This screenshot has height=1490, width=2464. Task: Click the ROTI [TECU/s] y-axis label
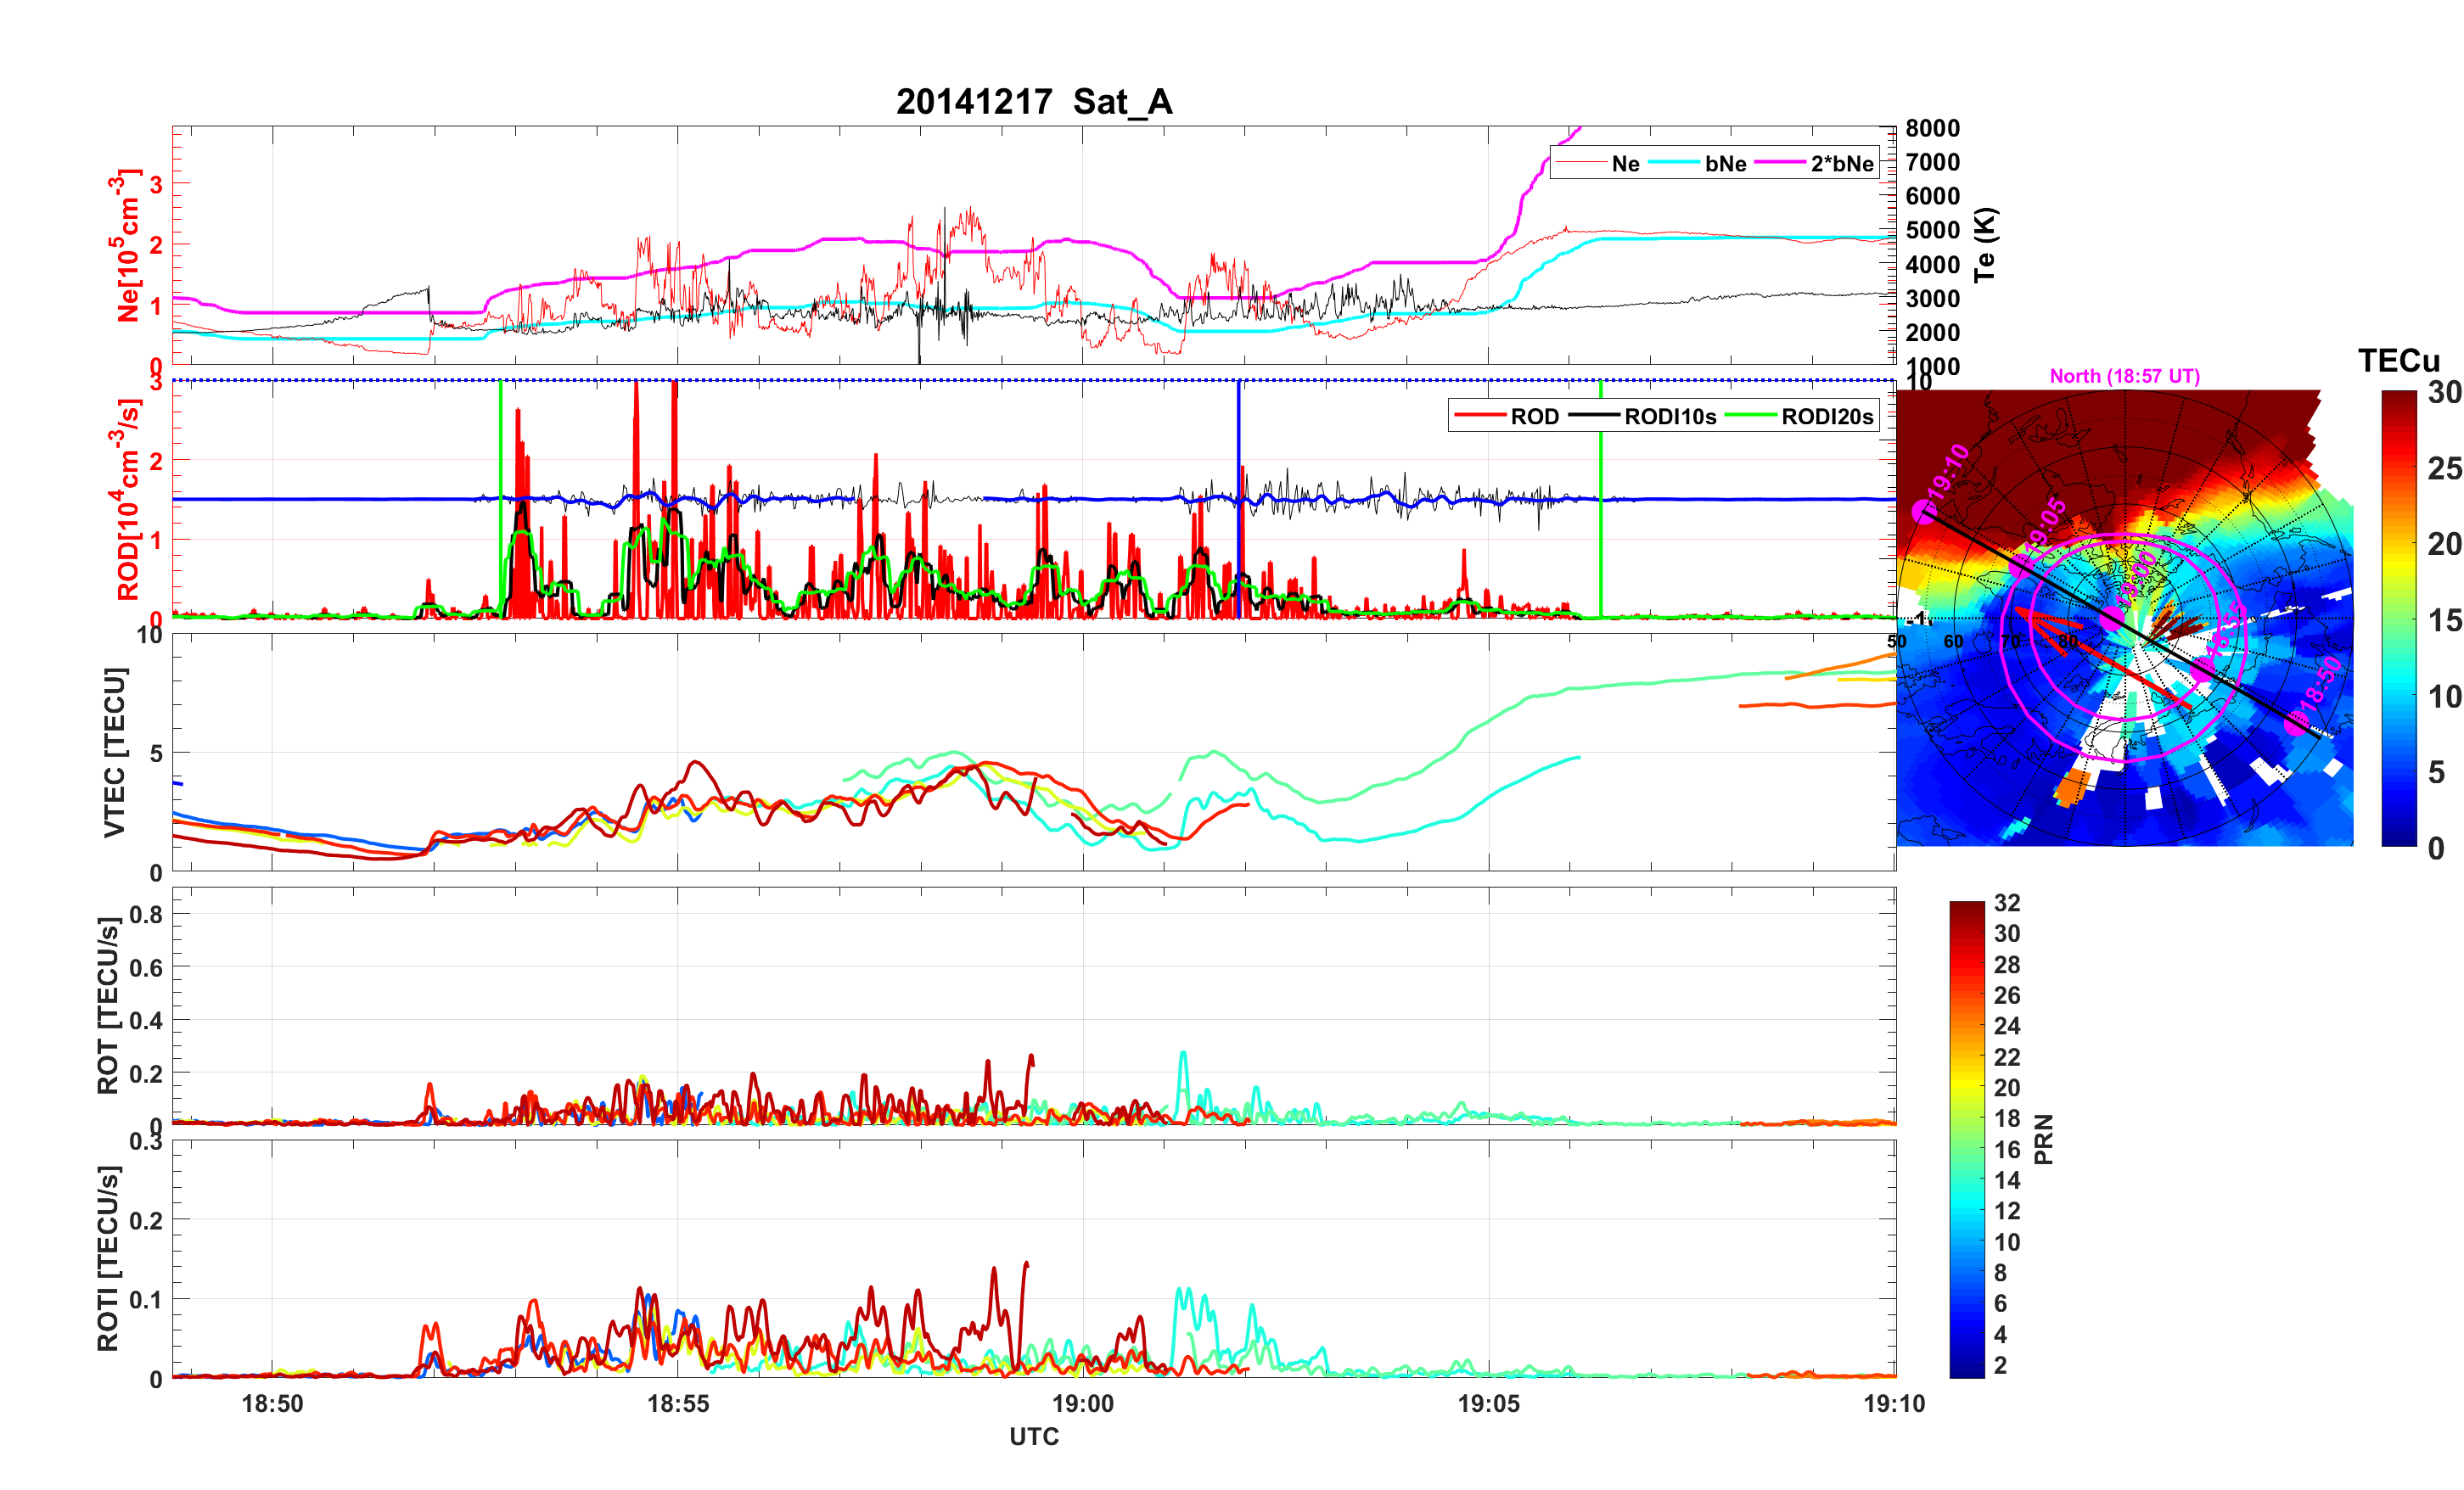108,1258
